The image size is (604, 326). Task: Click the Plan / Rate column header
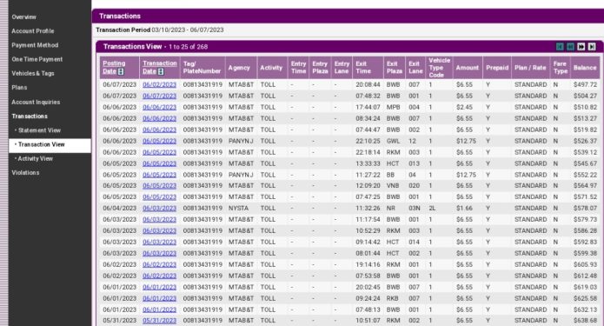coord(530,68)
